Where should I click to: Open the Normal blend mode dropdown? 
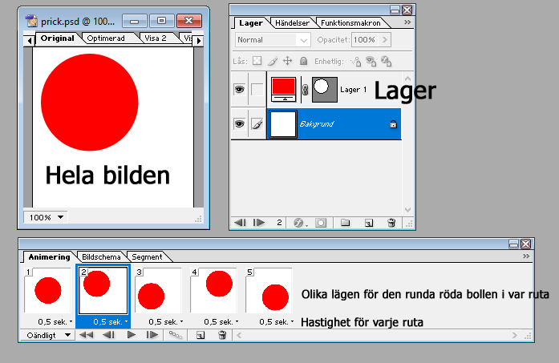point(273,39)
